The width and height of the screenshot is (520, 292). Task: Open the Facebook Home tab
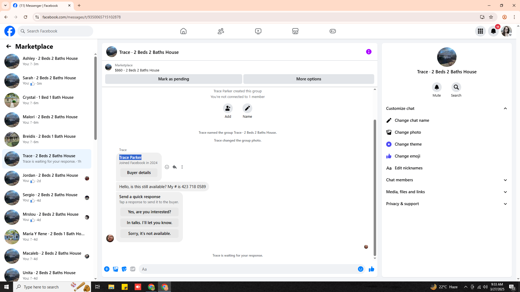(x=183, y=31)
